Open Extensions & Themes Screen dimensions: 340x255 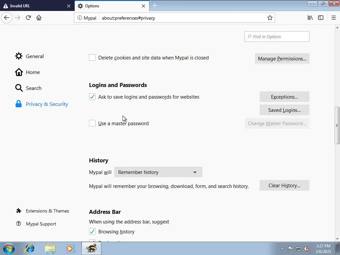click(x=42, y=211)
